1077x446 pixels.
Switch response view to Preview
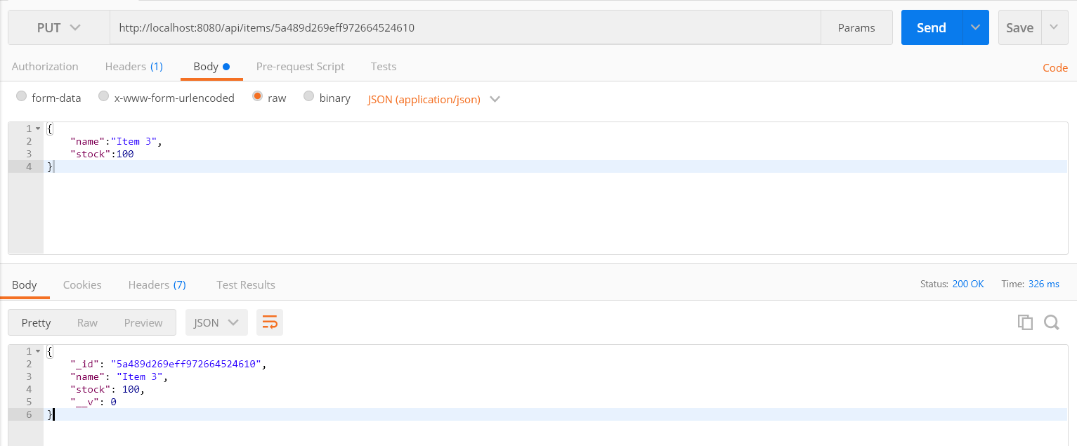(143, 322)
